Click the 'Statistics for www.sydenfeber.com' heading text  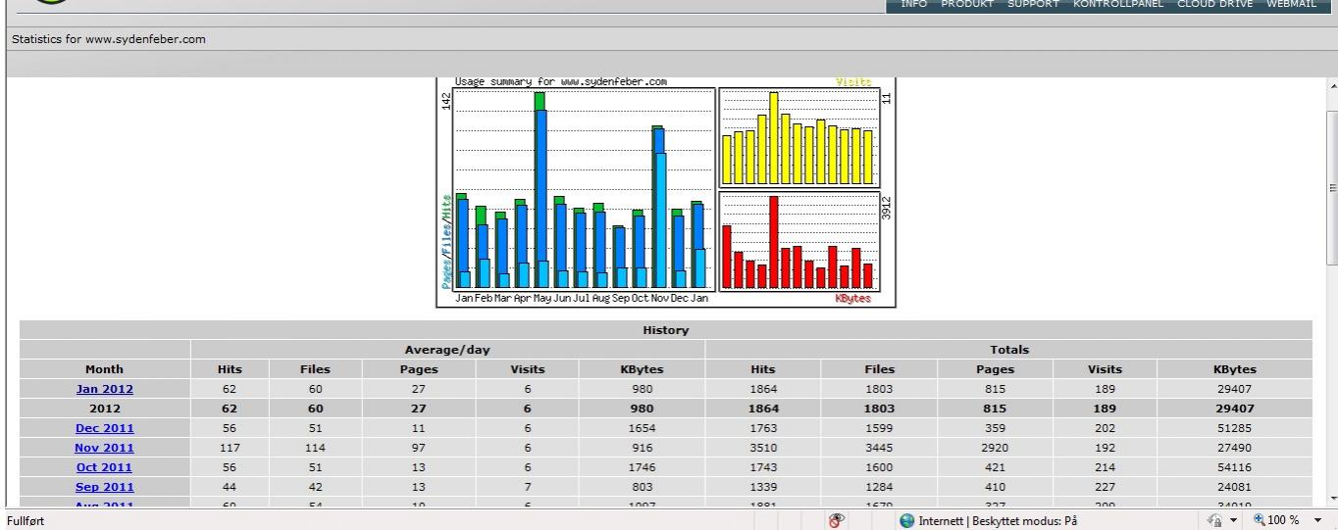[x=108, y=39]
